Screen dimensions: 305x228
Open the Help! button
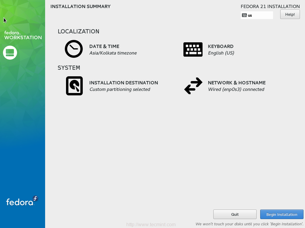point(290,14)
